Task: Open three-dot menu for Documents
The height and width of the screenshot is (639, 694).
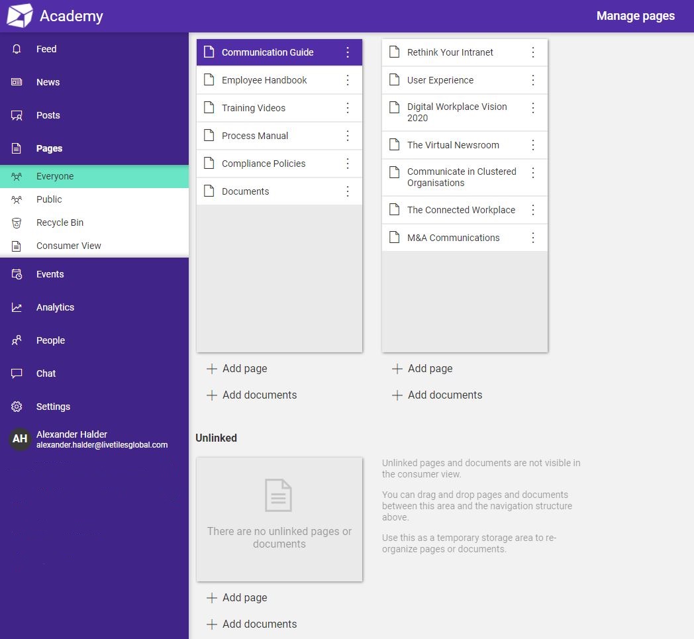Action: click(348, 191)
